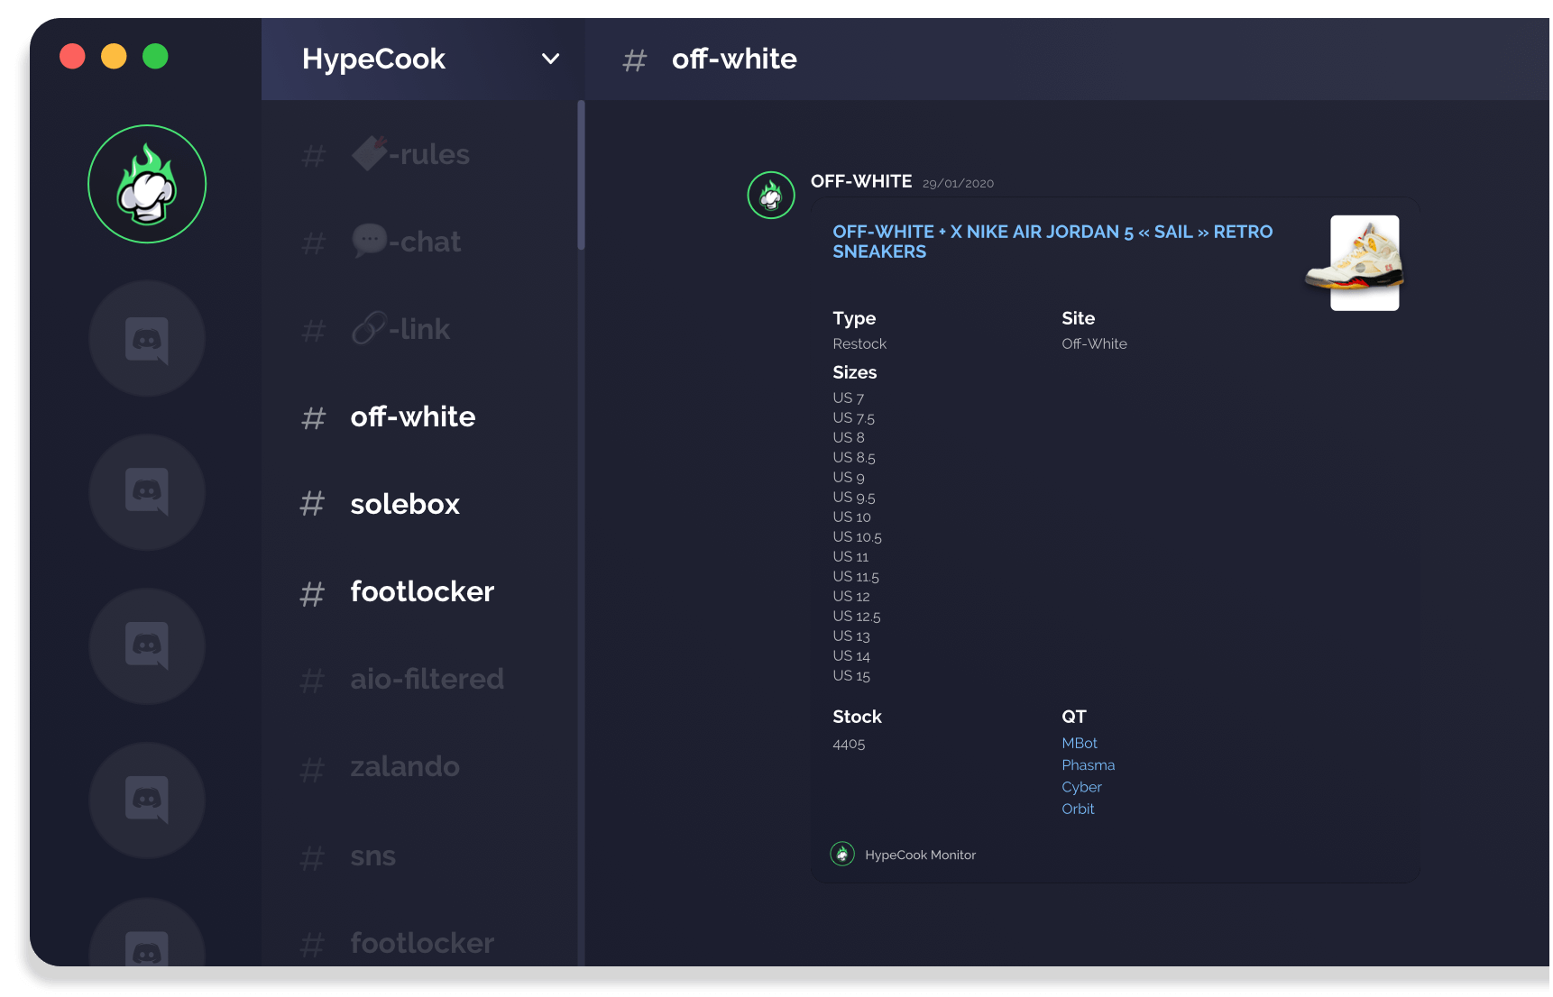
Task: Click the channel list scrollbar
Action: pos(581,175)
